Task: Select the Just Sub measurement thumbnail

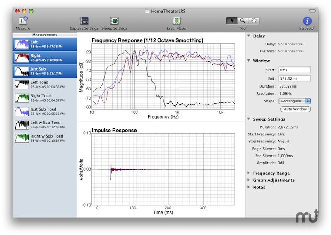Action: (22, 71)
